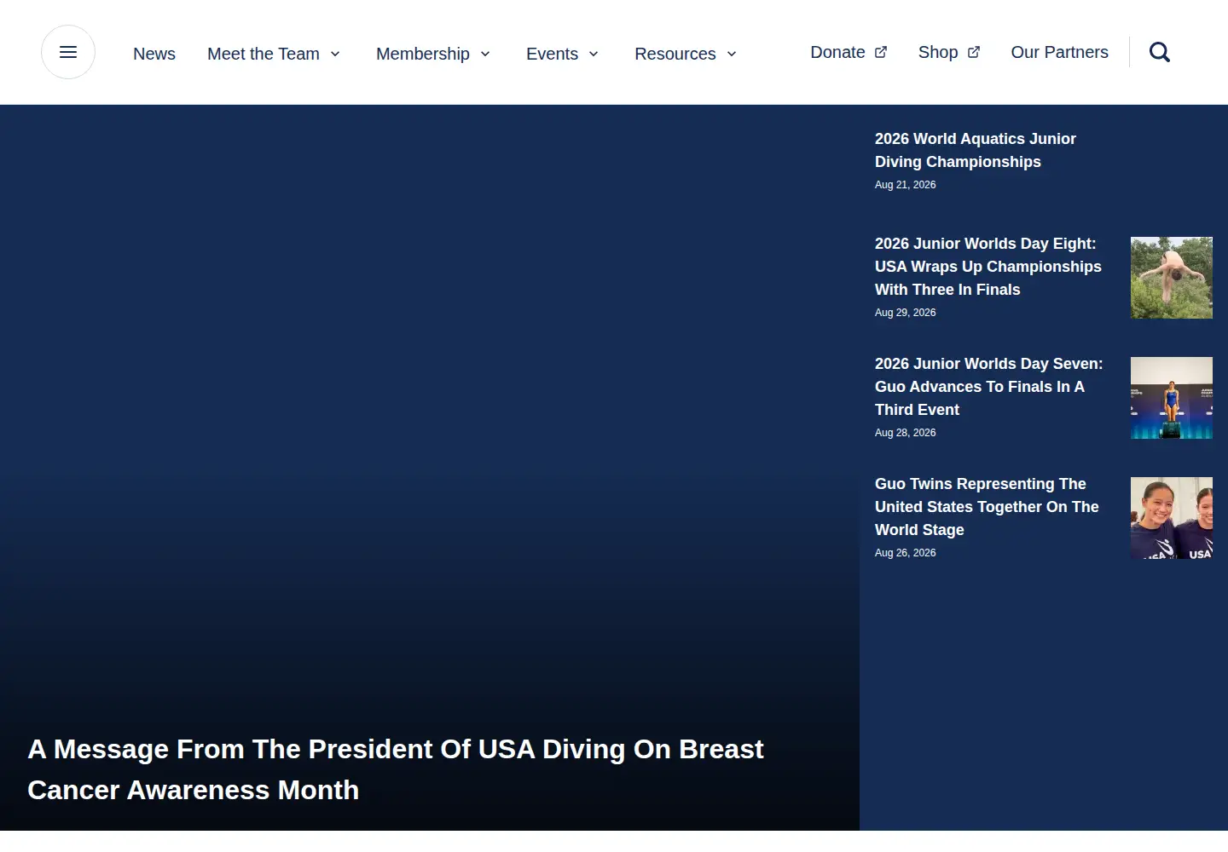Click the Aug 29, 2026 date
The height and width of the screenshot is (852, 1228).
[905, 313]
